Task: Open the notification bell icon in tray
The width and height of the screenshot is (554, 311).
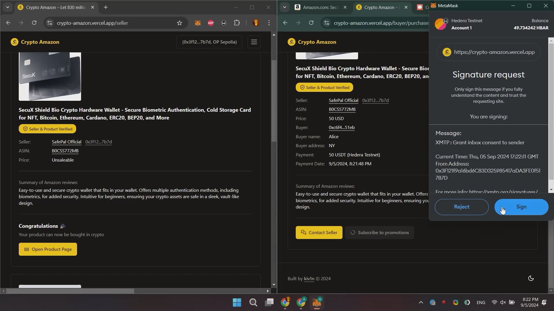Action: pos(544,302)
